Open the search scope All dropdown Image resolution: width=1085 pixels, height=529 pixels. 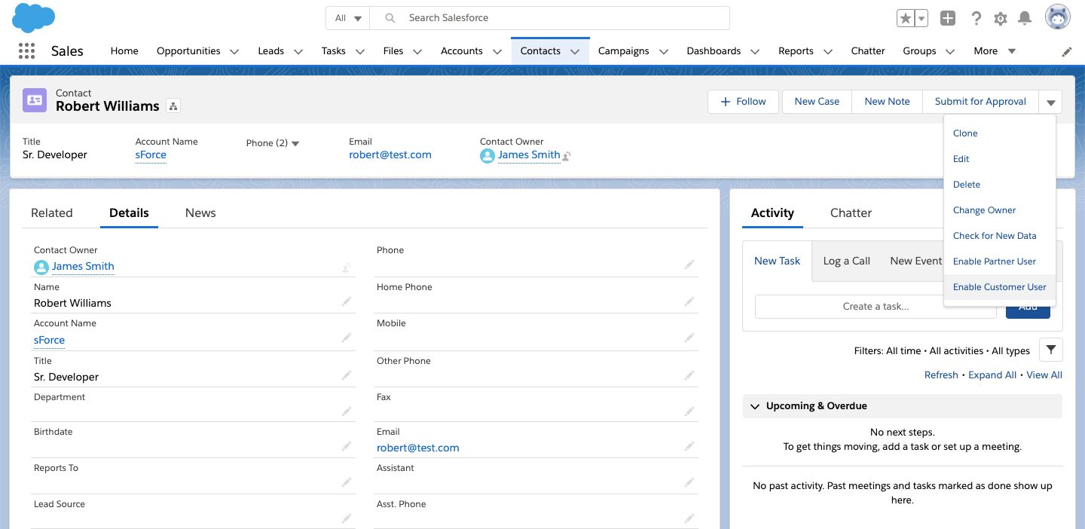348,18
